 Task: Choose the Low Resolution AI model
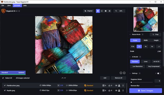pyautogui.click(x=138, y=66)
